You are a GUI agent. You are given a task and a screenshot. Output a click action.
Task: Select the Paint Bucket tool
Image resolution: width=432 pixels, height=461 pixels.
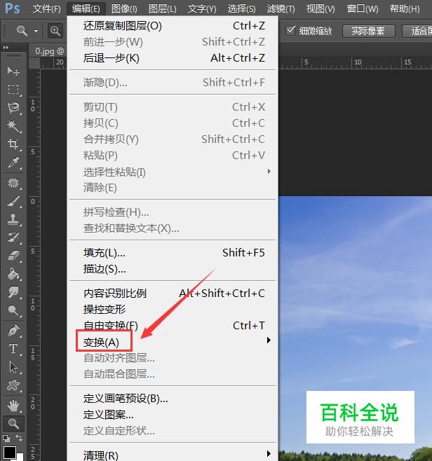point(13,274)
